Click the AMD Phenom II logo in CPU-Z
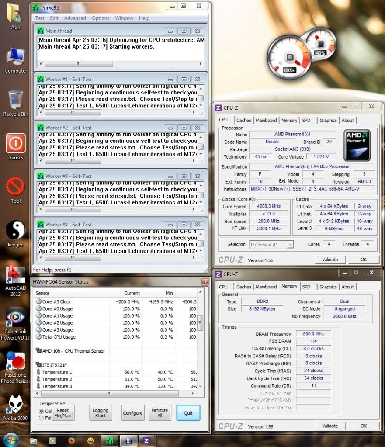Viewport: 385px width, 447px height. (357, 146)
